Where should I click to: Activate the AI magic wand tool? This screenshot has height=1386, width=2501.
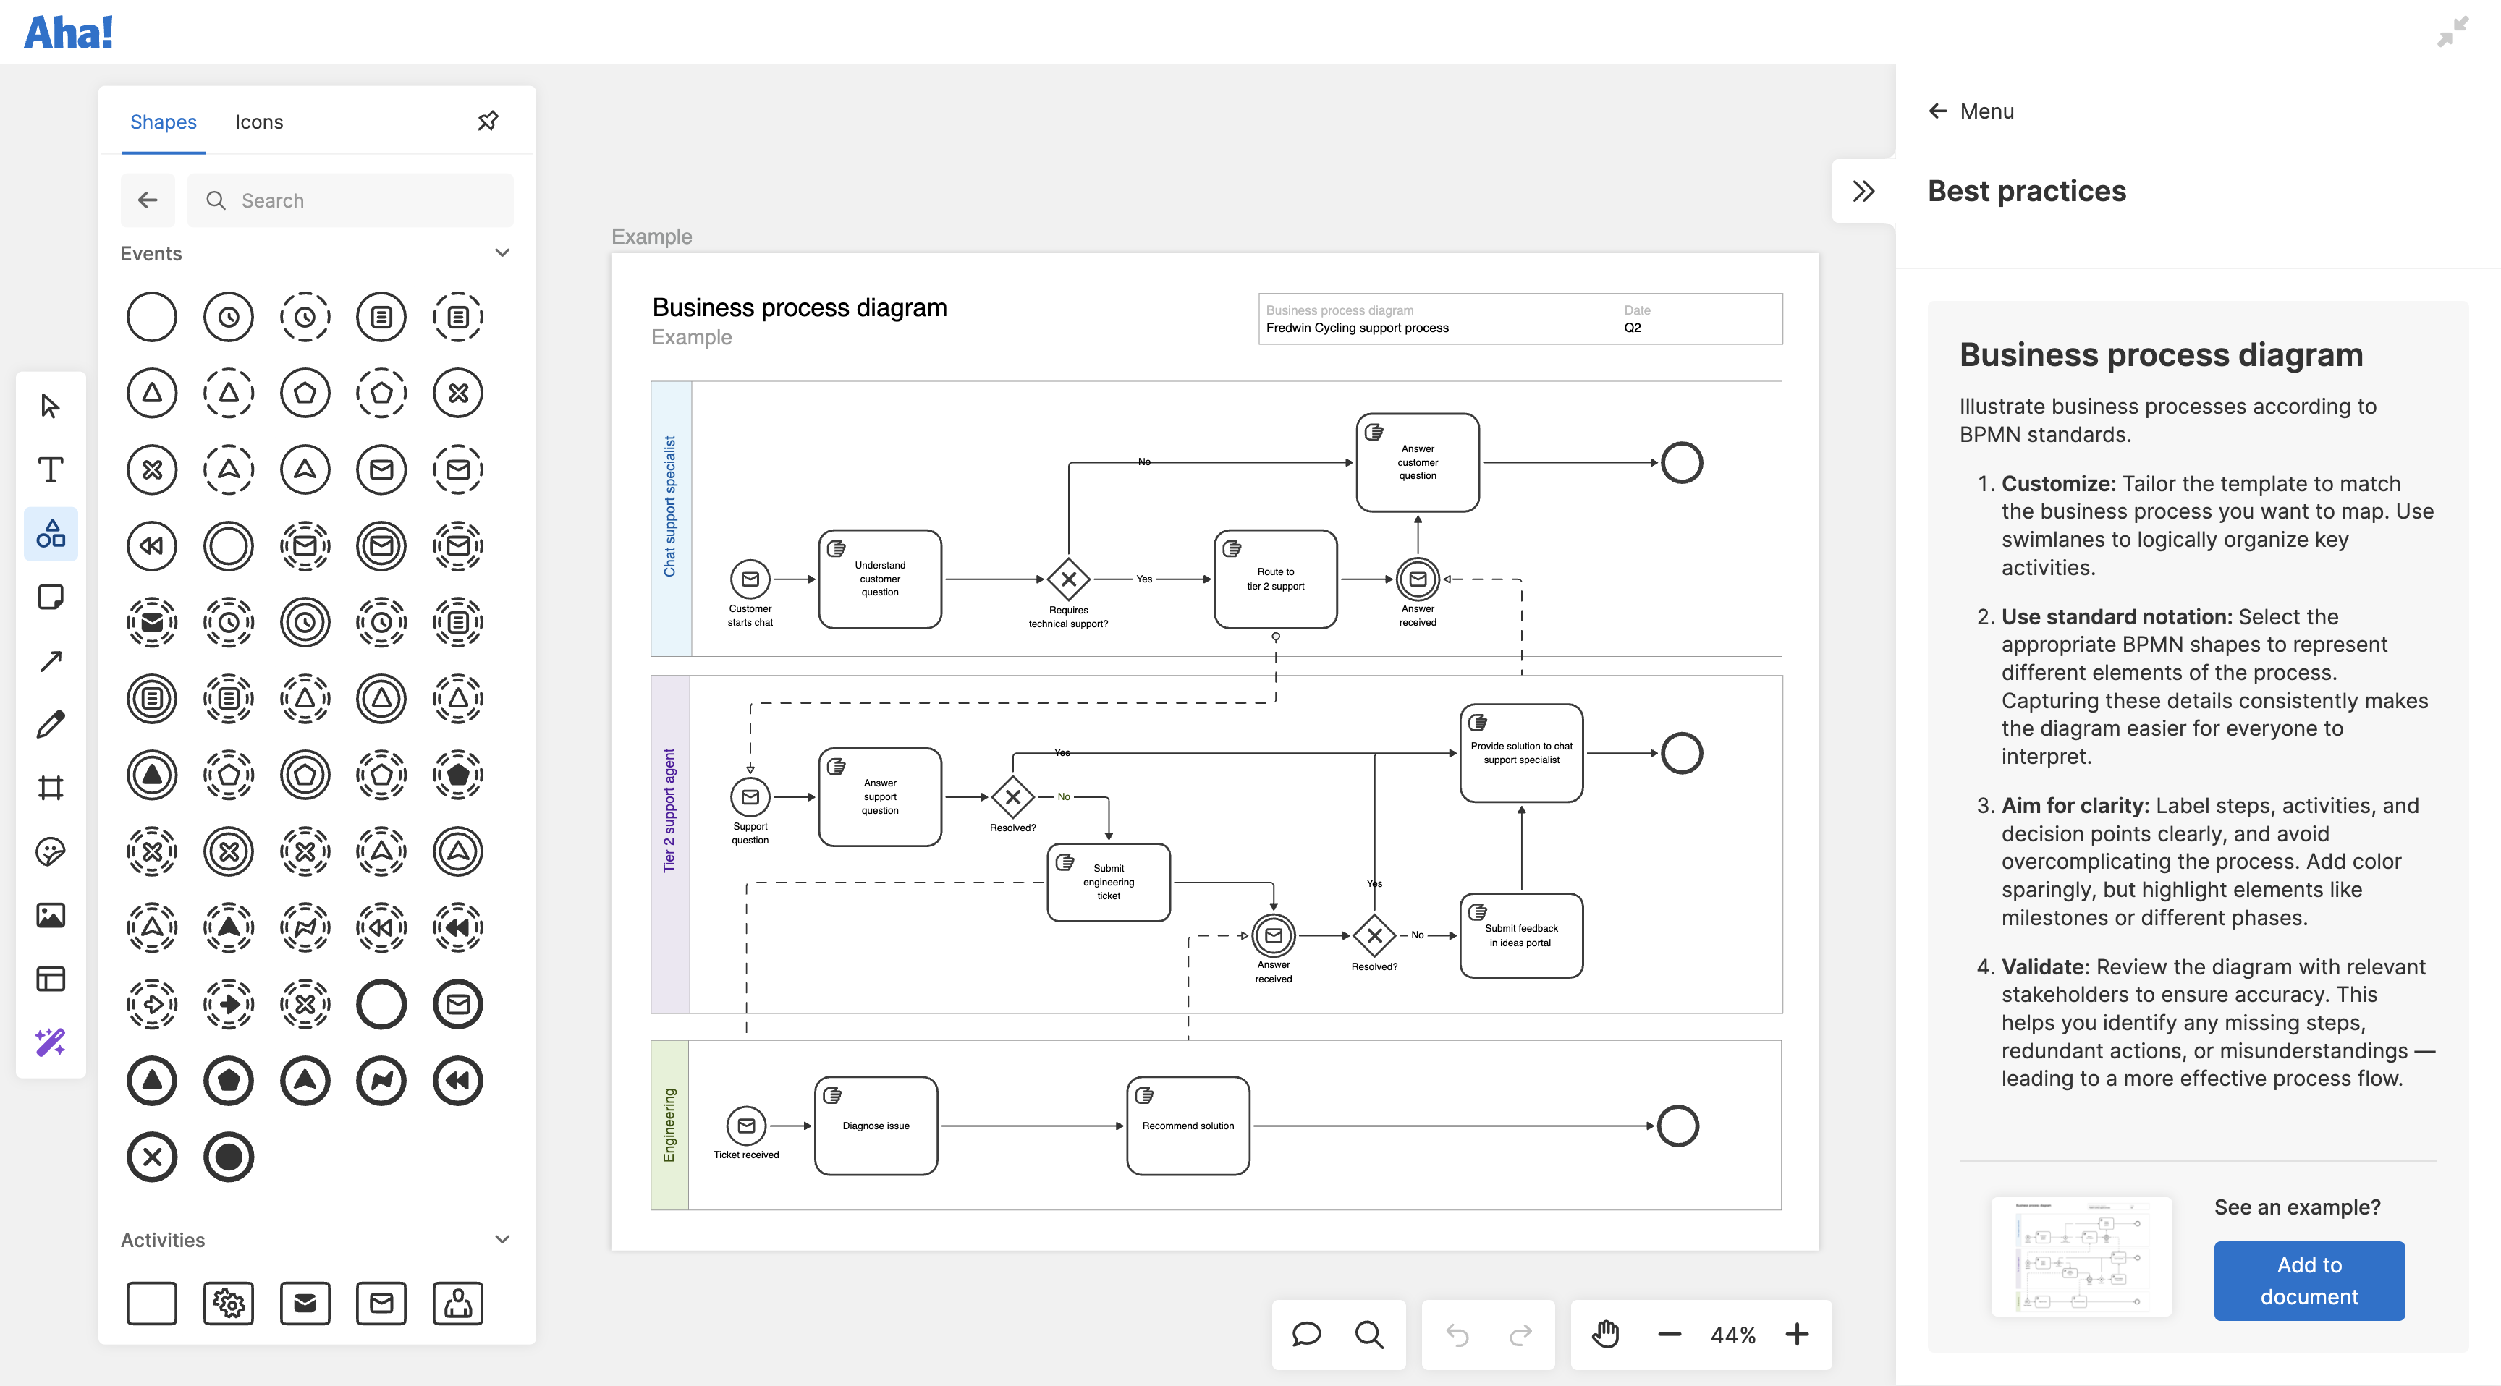(49, 1043)
